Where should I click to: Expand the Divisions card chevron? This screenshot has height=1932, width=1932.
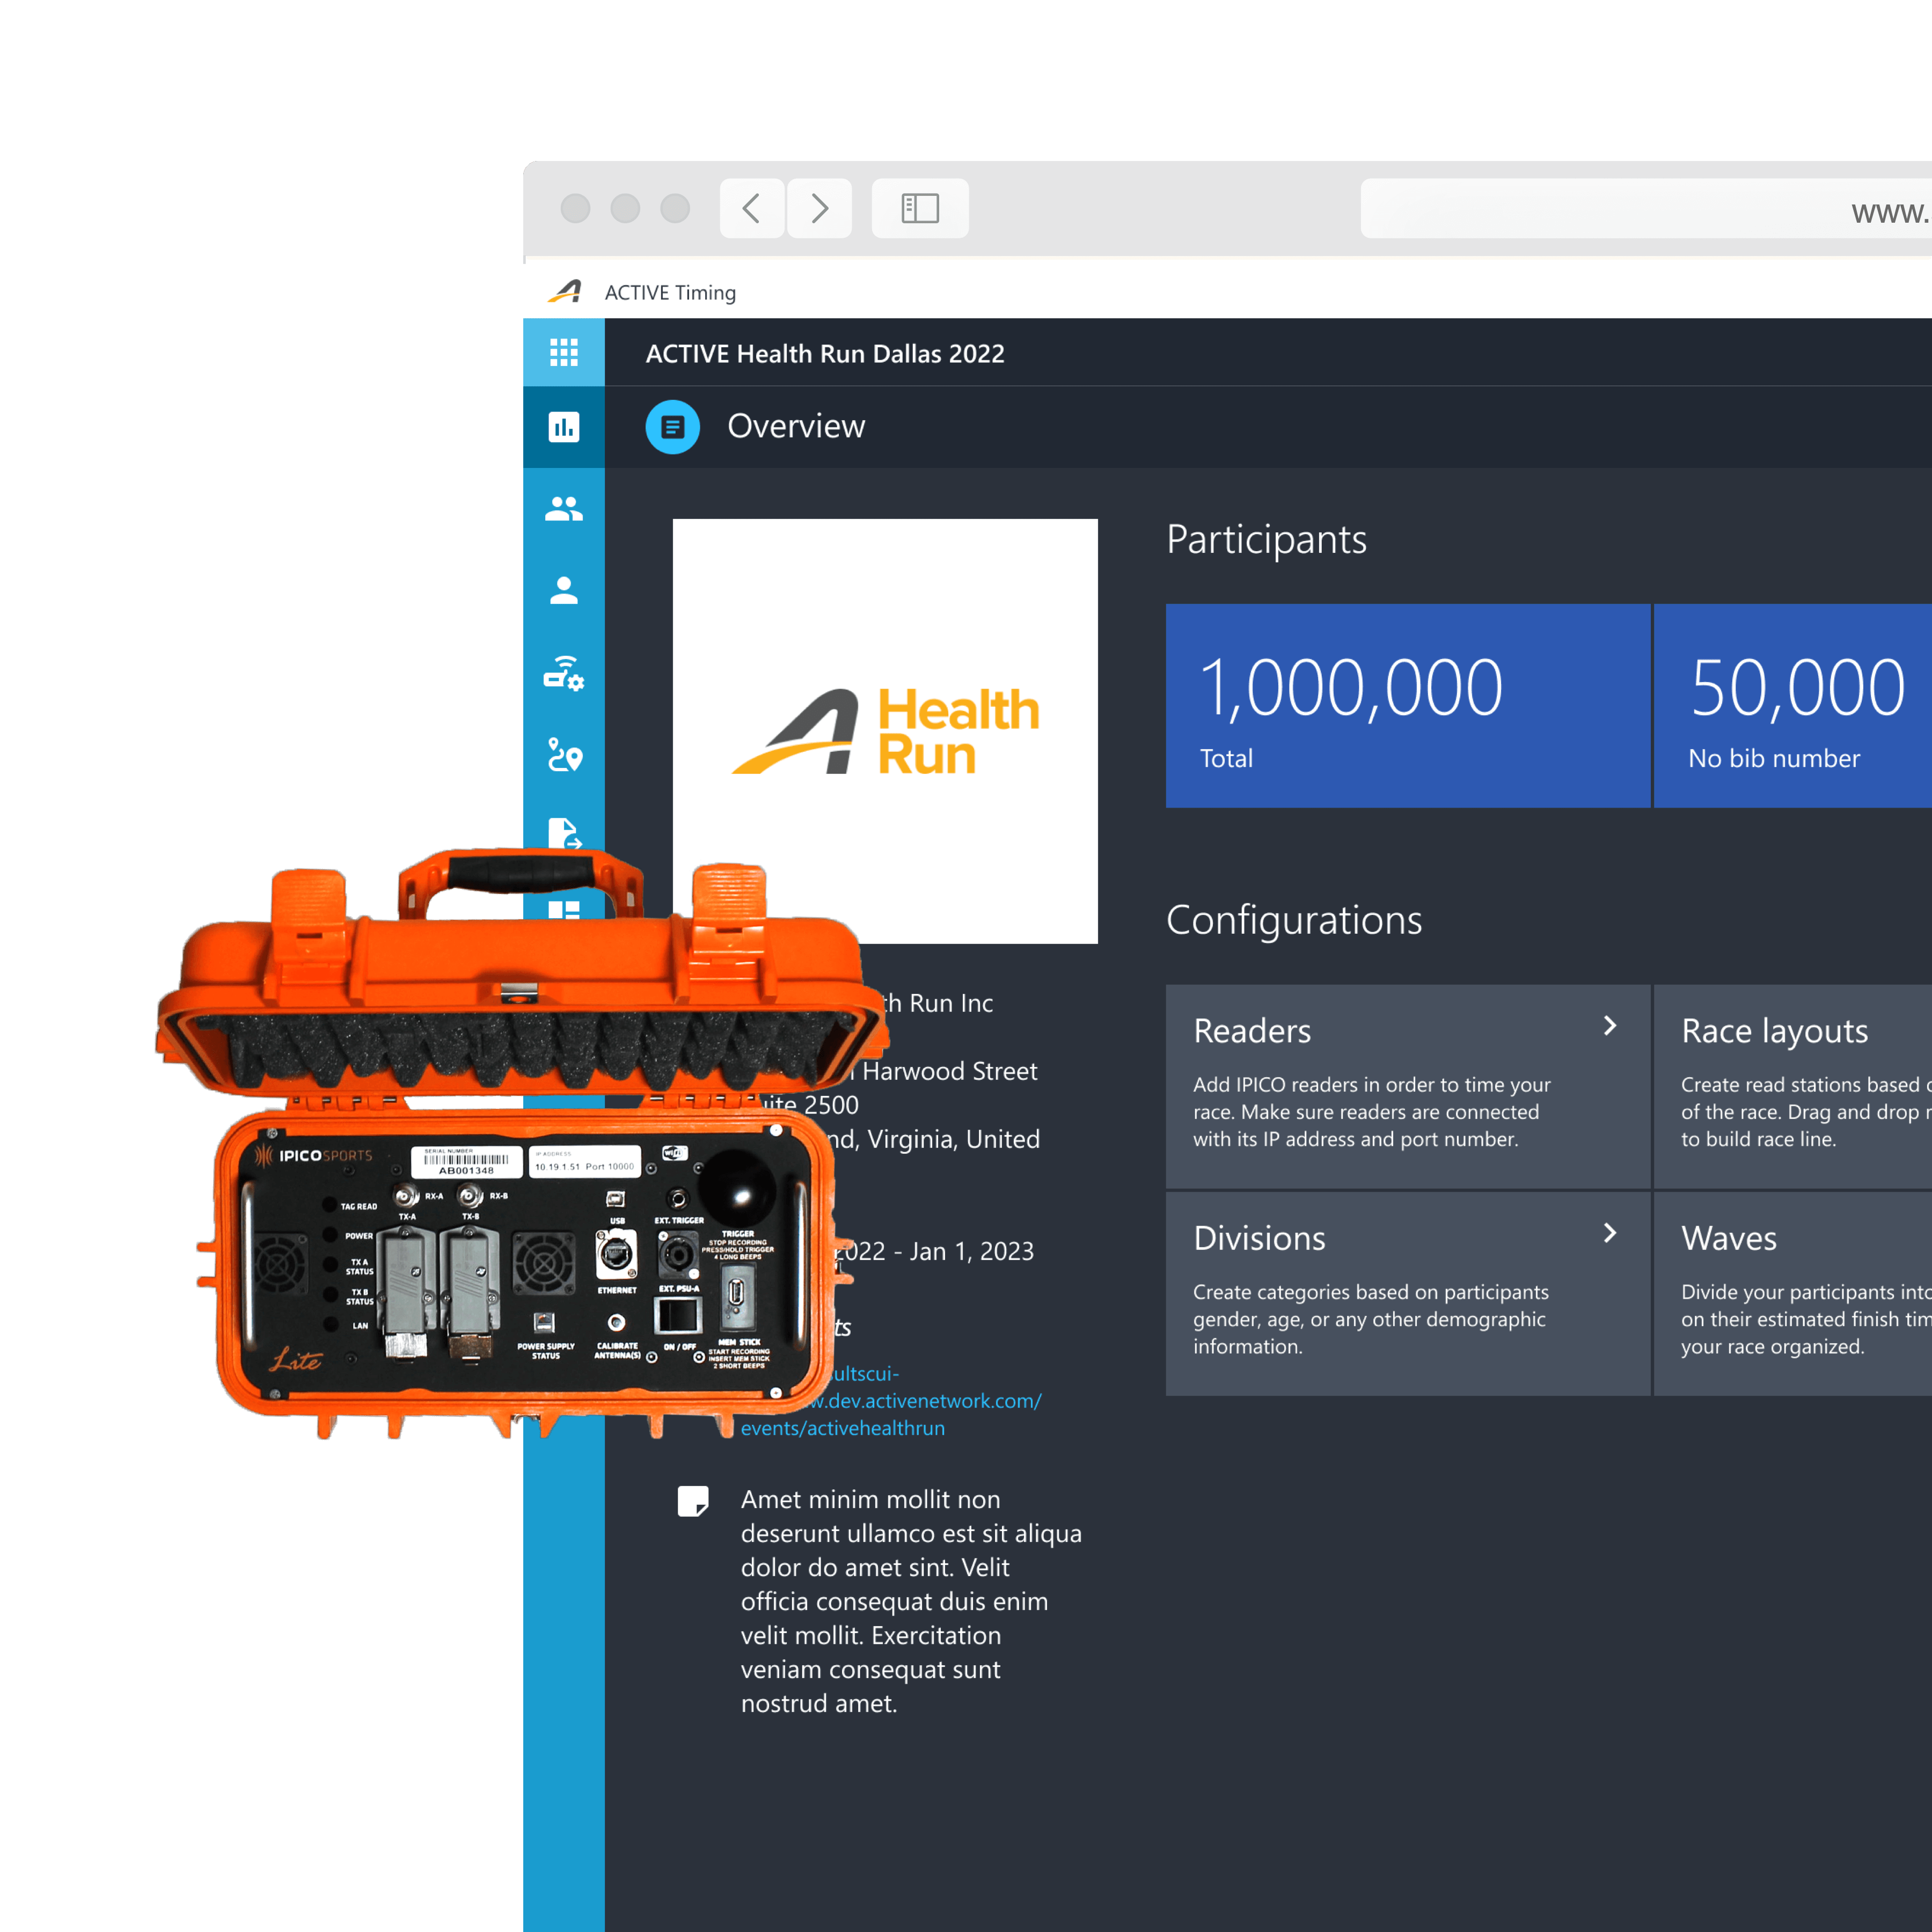coord(1609,1233)
